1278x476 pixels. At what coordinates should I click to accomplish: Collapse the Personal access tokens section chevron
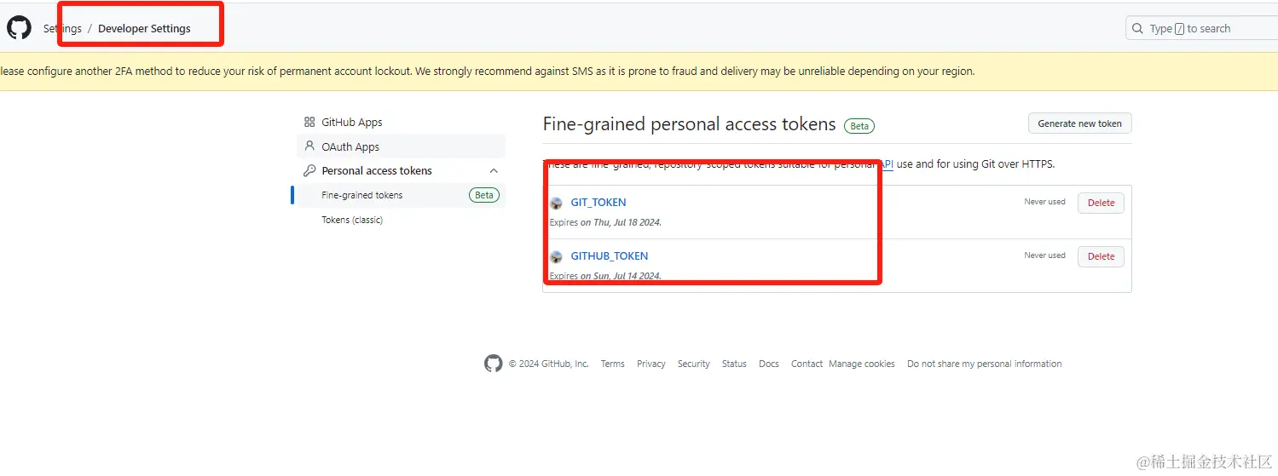click(x=494, y=171)
